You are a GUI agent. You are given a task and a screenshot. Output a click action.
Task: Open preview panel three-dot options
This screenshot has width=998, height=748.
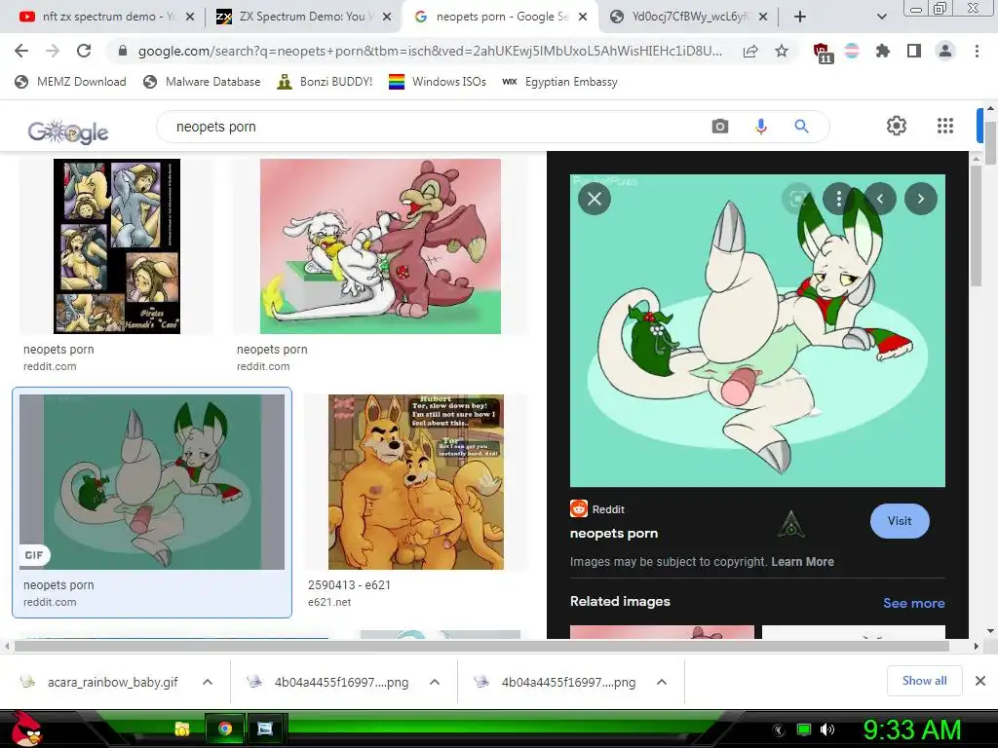(x=839, y=199)
